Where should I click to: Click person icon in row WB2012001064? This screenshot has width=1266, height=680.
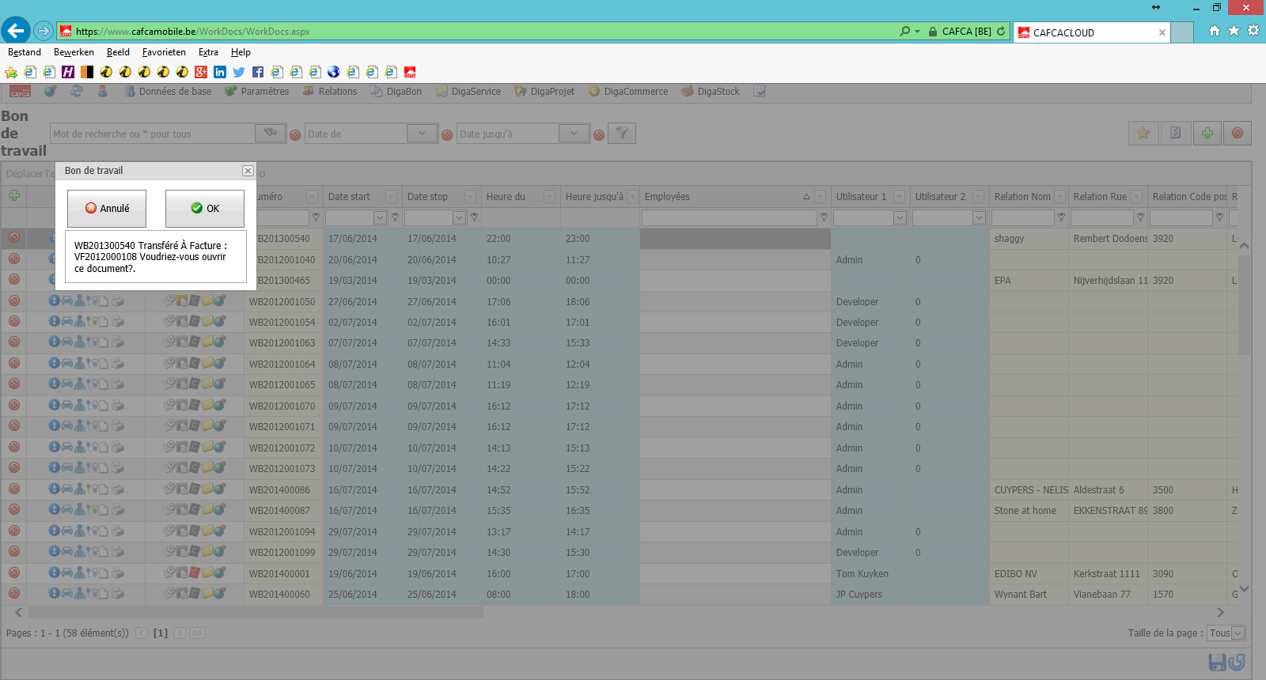tap(79, 363)
